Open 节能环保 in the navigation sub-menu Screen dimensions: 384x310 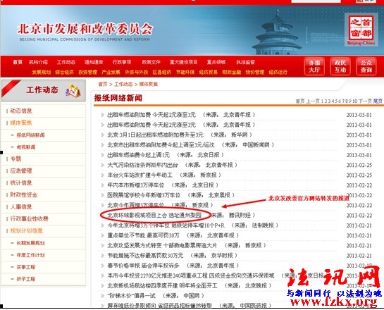pos(185,72)
